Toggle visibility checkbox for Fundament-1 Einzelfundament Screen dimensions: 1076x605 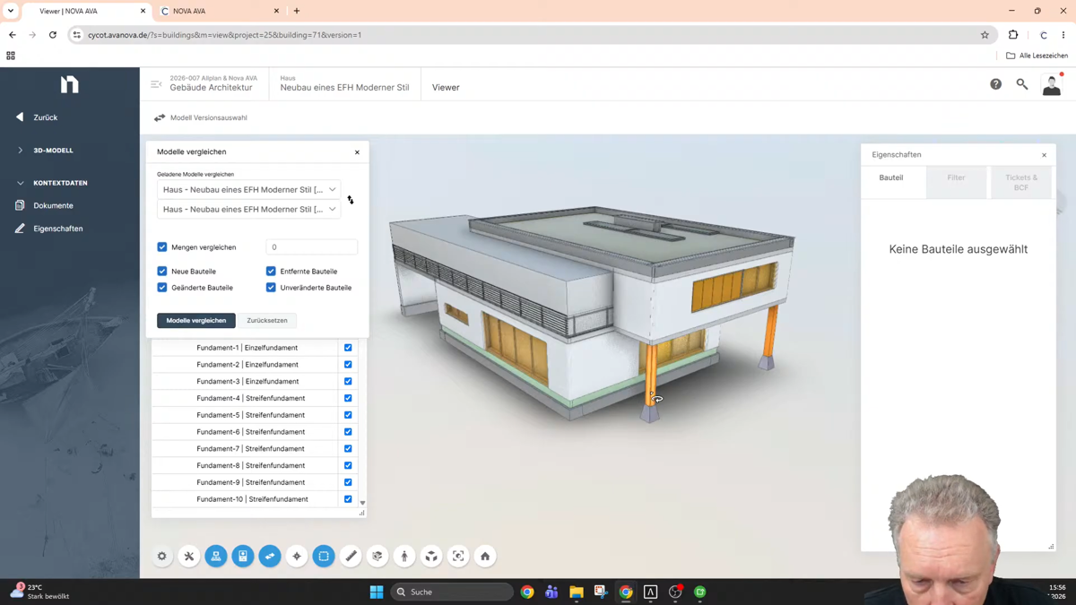[x=348, y=348]
